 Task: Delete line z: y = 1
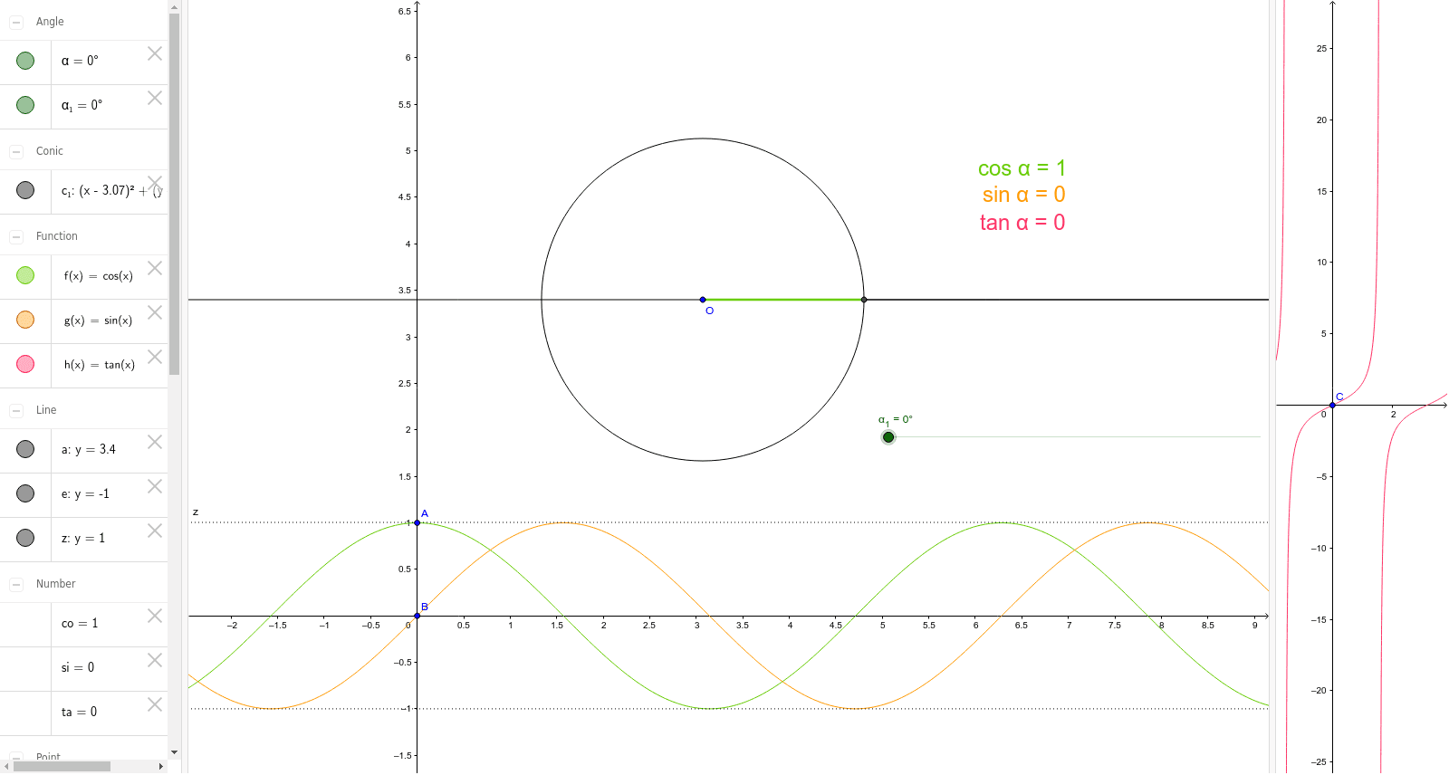click(155, 531)
